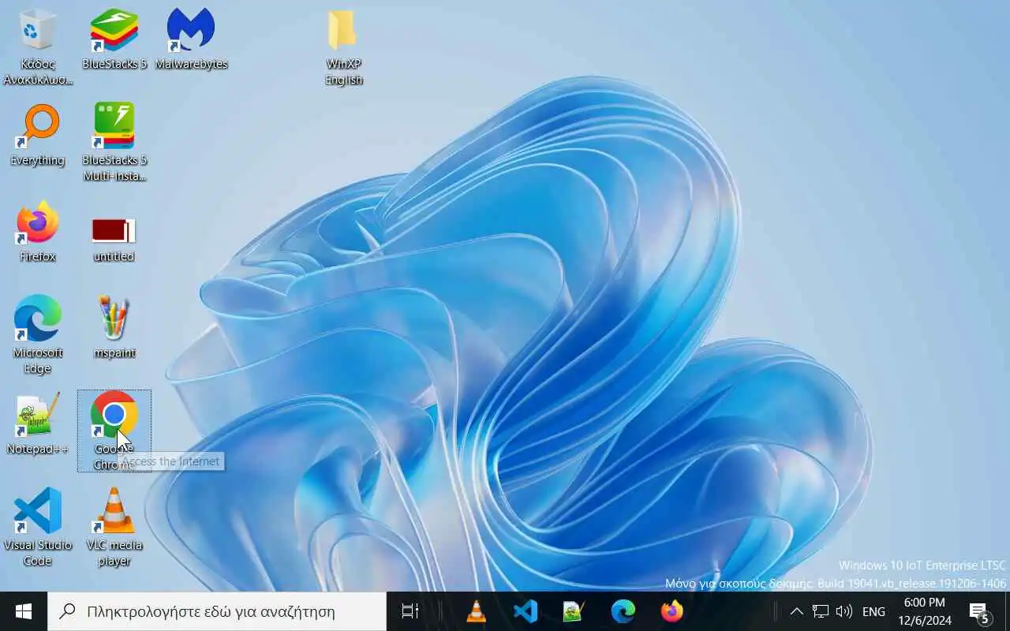
Task: Select the VLC media player desktop shortcut
Action: [114, 527]
